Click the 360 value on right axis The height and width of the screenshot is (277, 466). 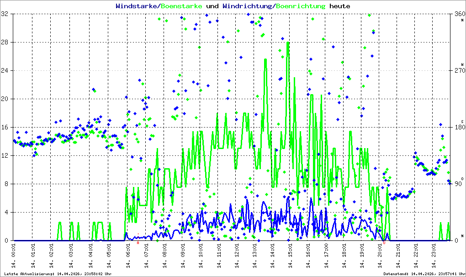coord(460,14)
